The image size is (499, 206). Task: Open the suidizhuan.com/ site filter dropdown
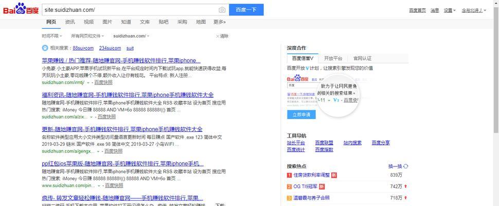(x=131, y=36)
